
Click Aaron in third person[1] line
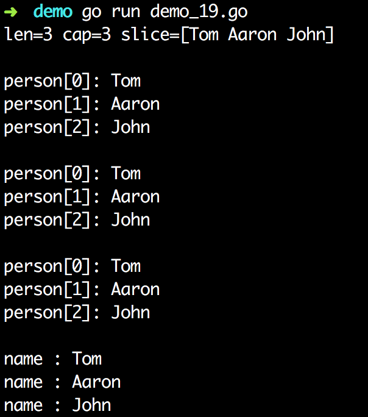(x=135, y=290)
